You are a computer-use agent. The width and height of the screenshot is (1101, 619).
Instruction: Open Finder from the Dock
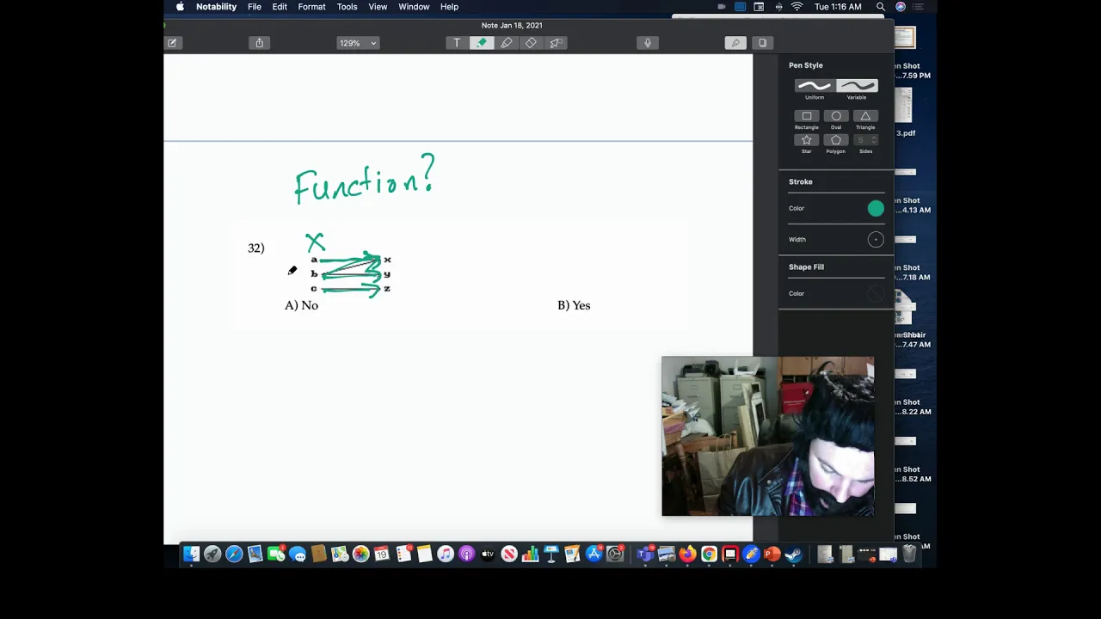(192, 555)
